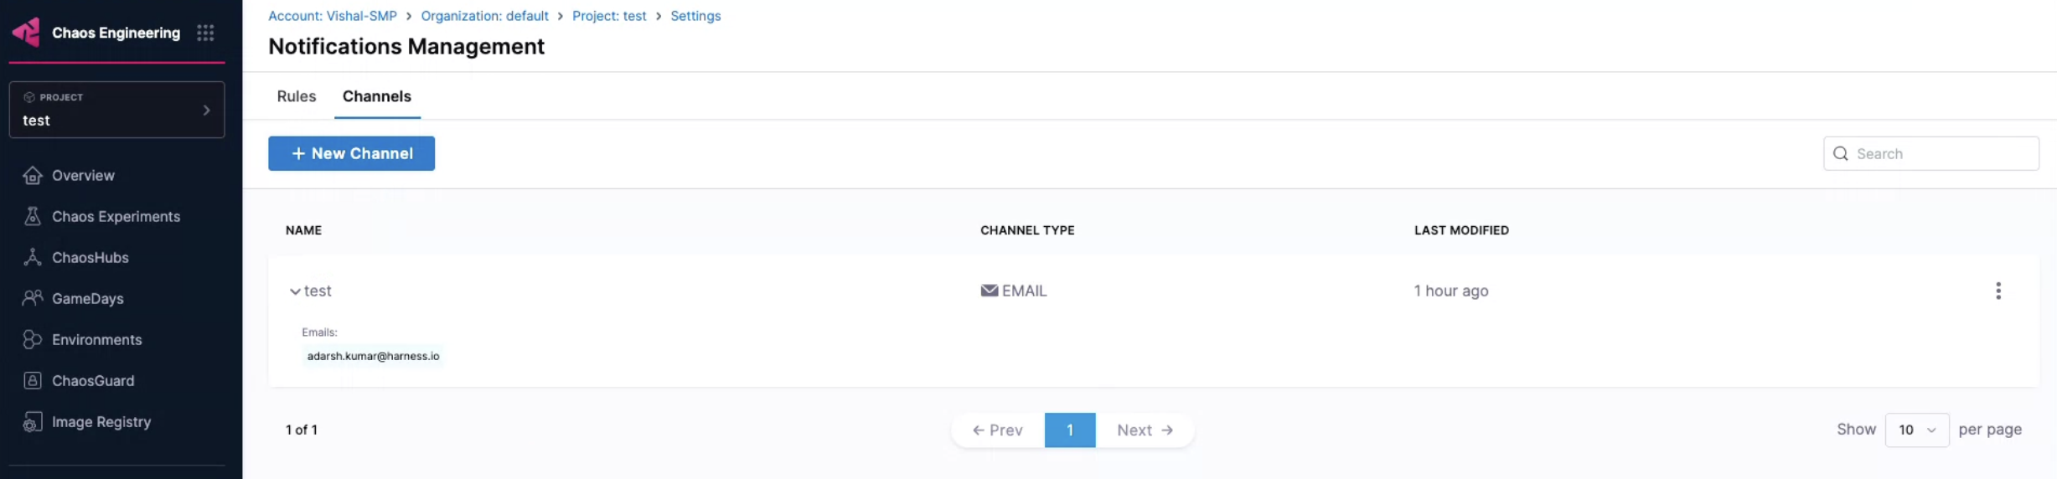Go to the Next page
Image resolution: width=2057 pixels, height=479 pixels.
pyautogui.click(x=1144, y=430)
